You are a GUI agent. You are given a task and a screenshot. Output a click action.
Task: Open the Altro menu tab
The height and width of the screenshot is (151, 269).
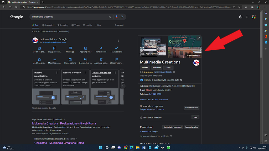(99, 25)
